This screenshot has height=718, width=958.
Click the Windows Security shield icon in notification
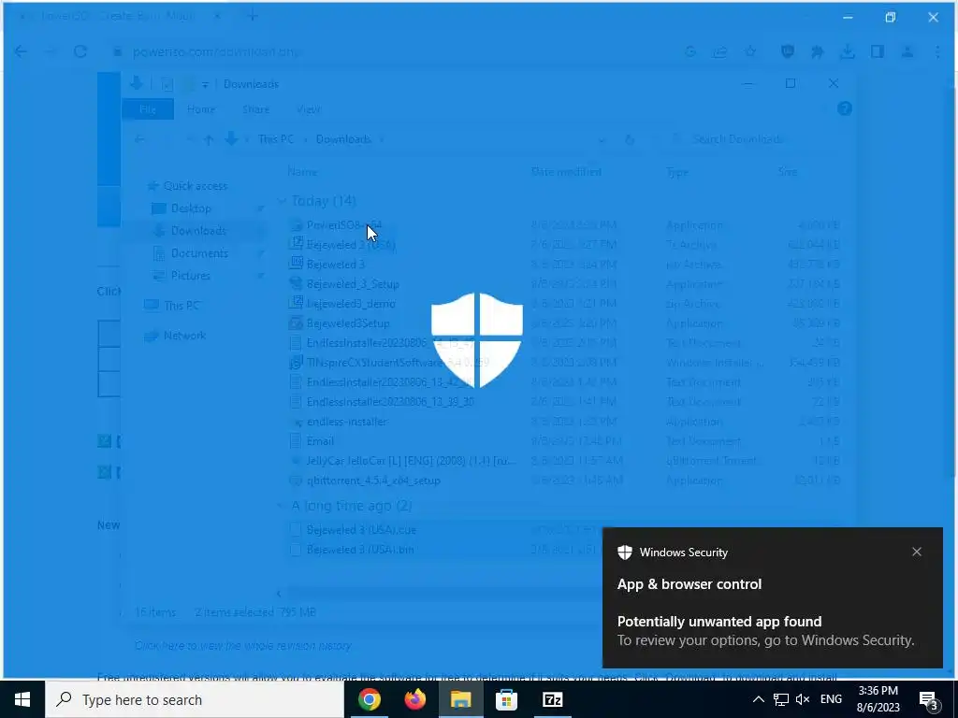624,553
